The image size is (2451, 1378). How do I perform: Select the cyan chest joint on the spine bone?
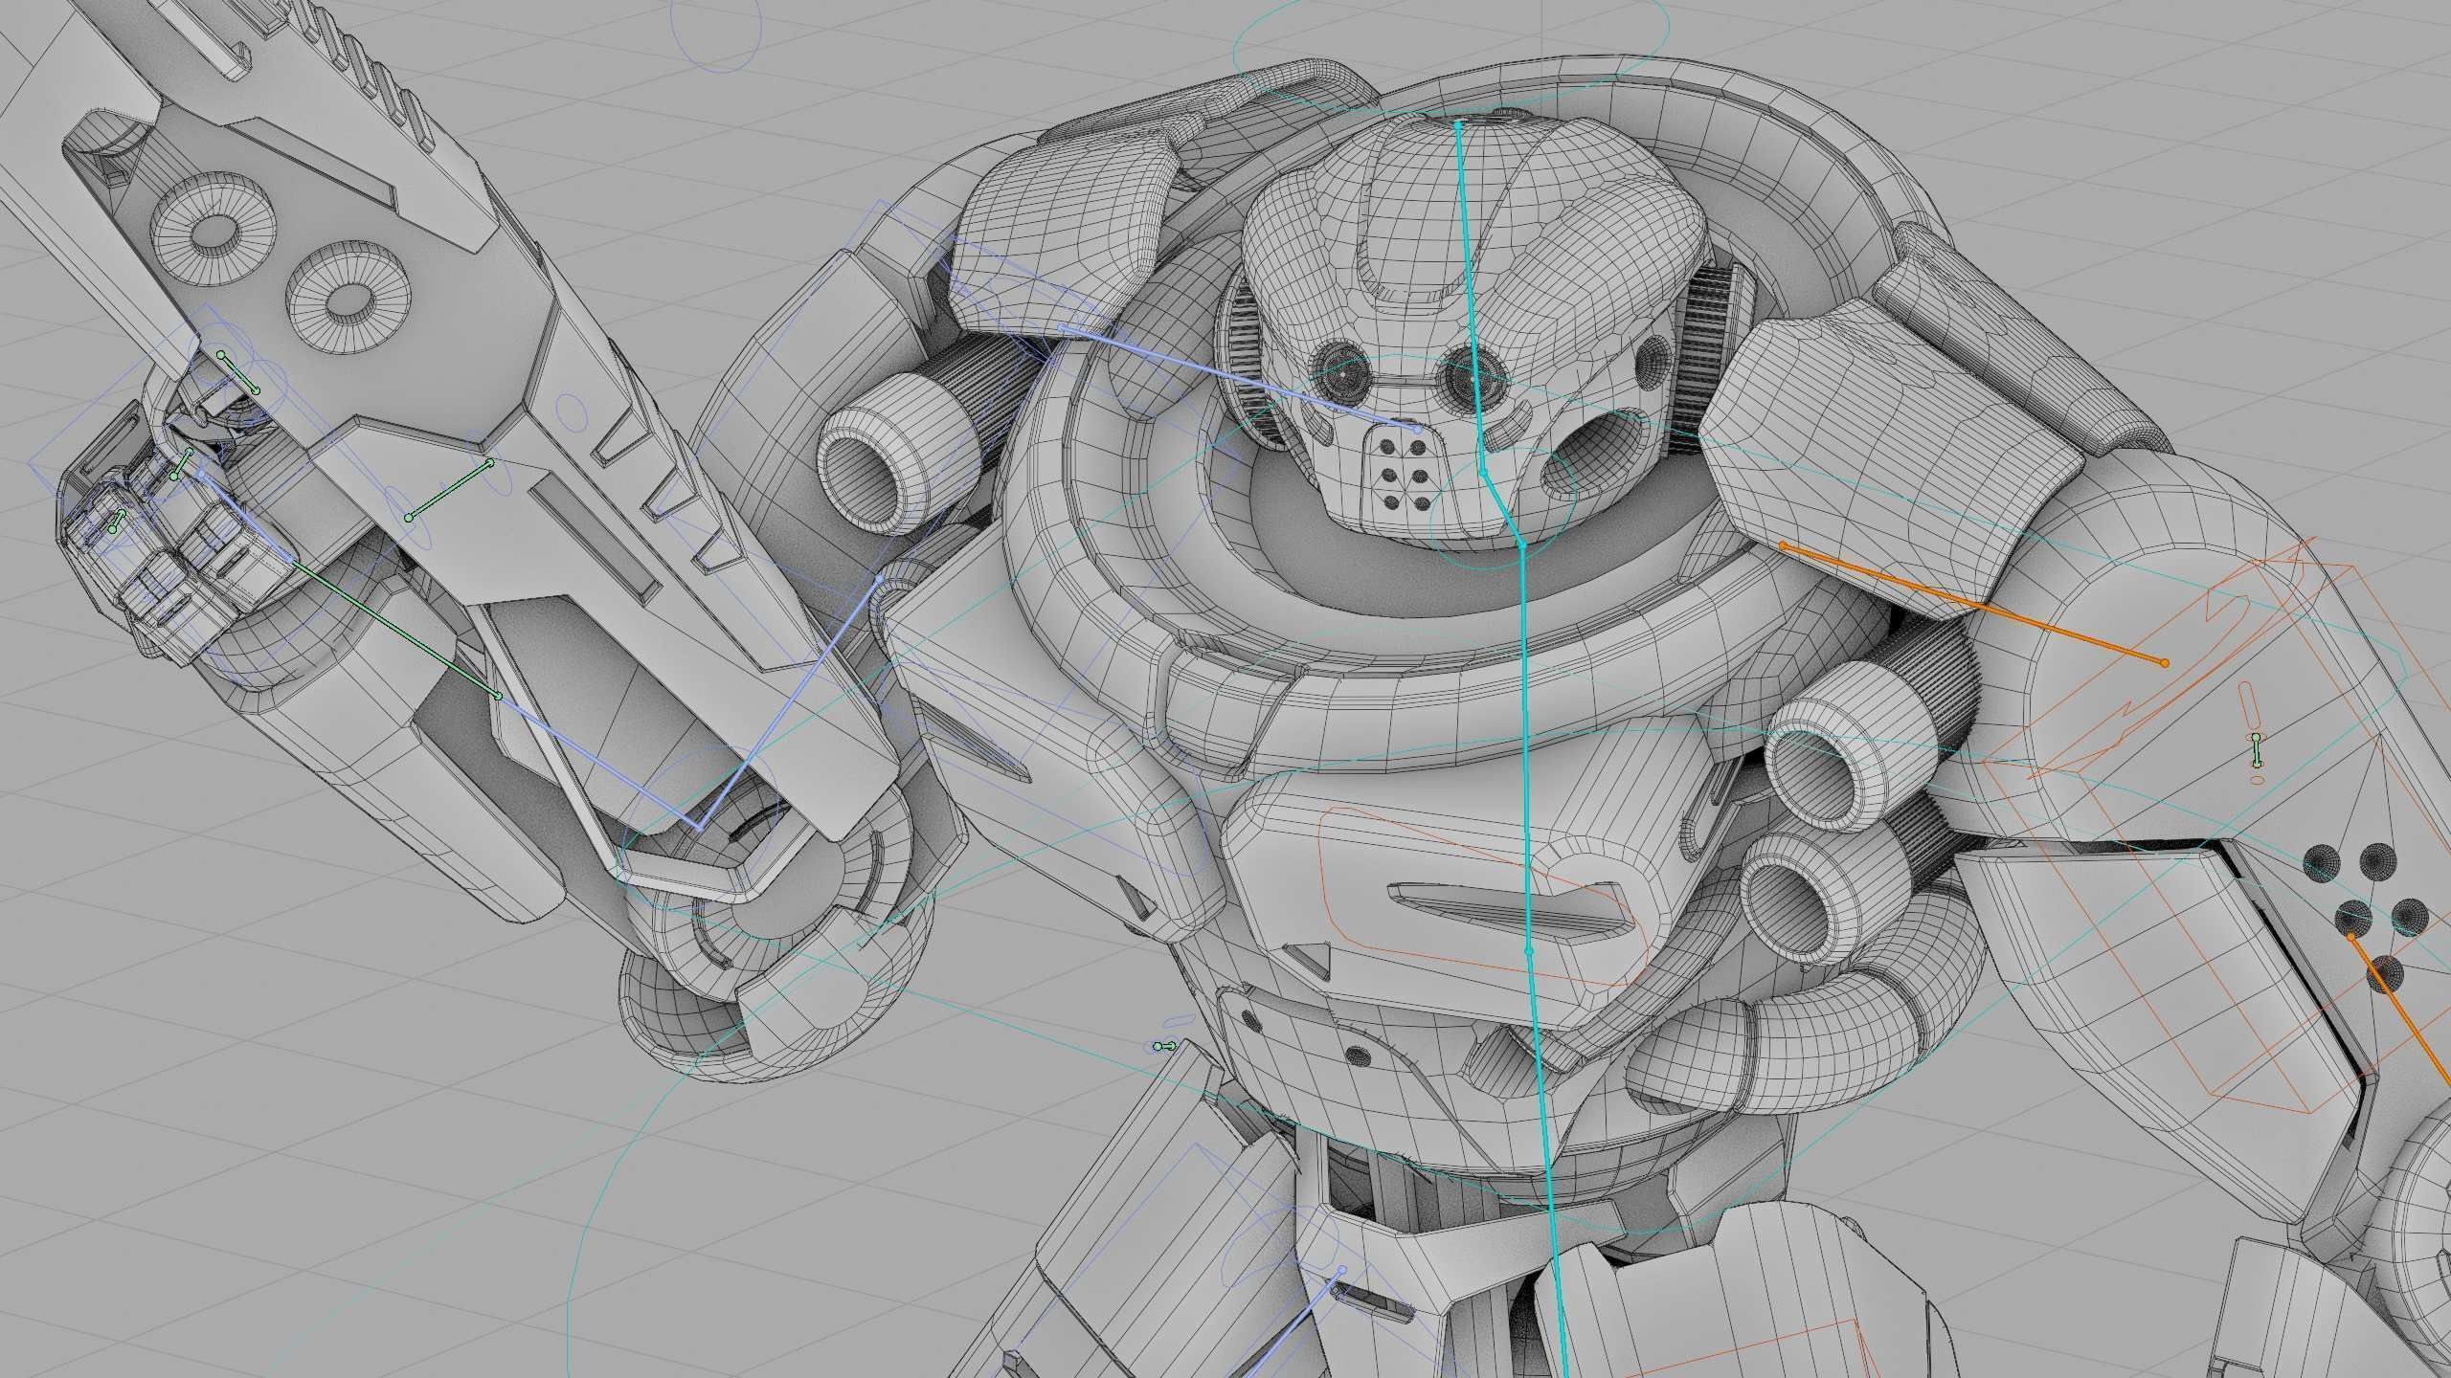1528,951
